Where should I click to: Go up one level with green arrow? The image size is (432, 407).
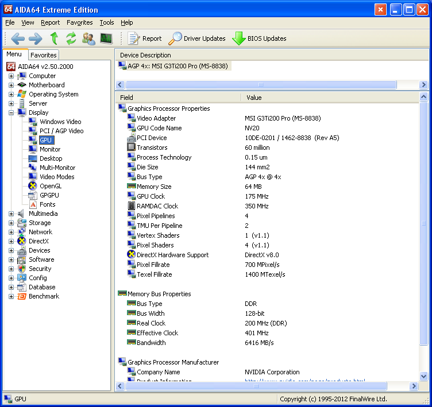pos(54,38)
